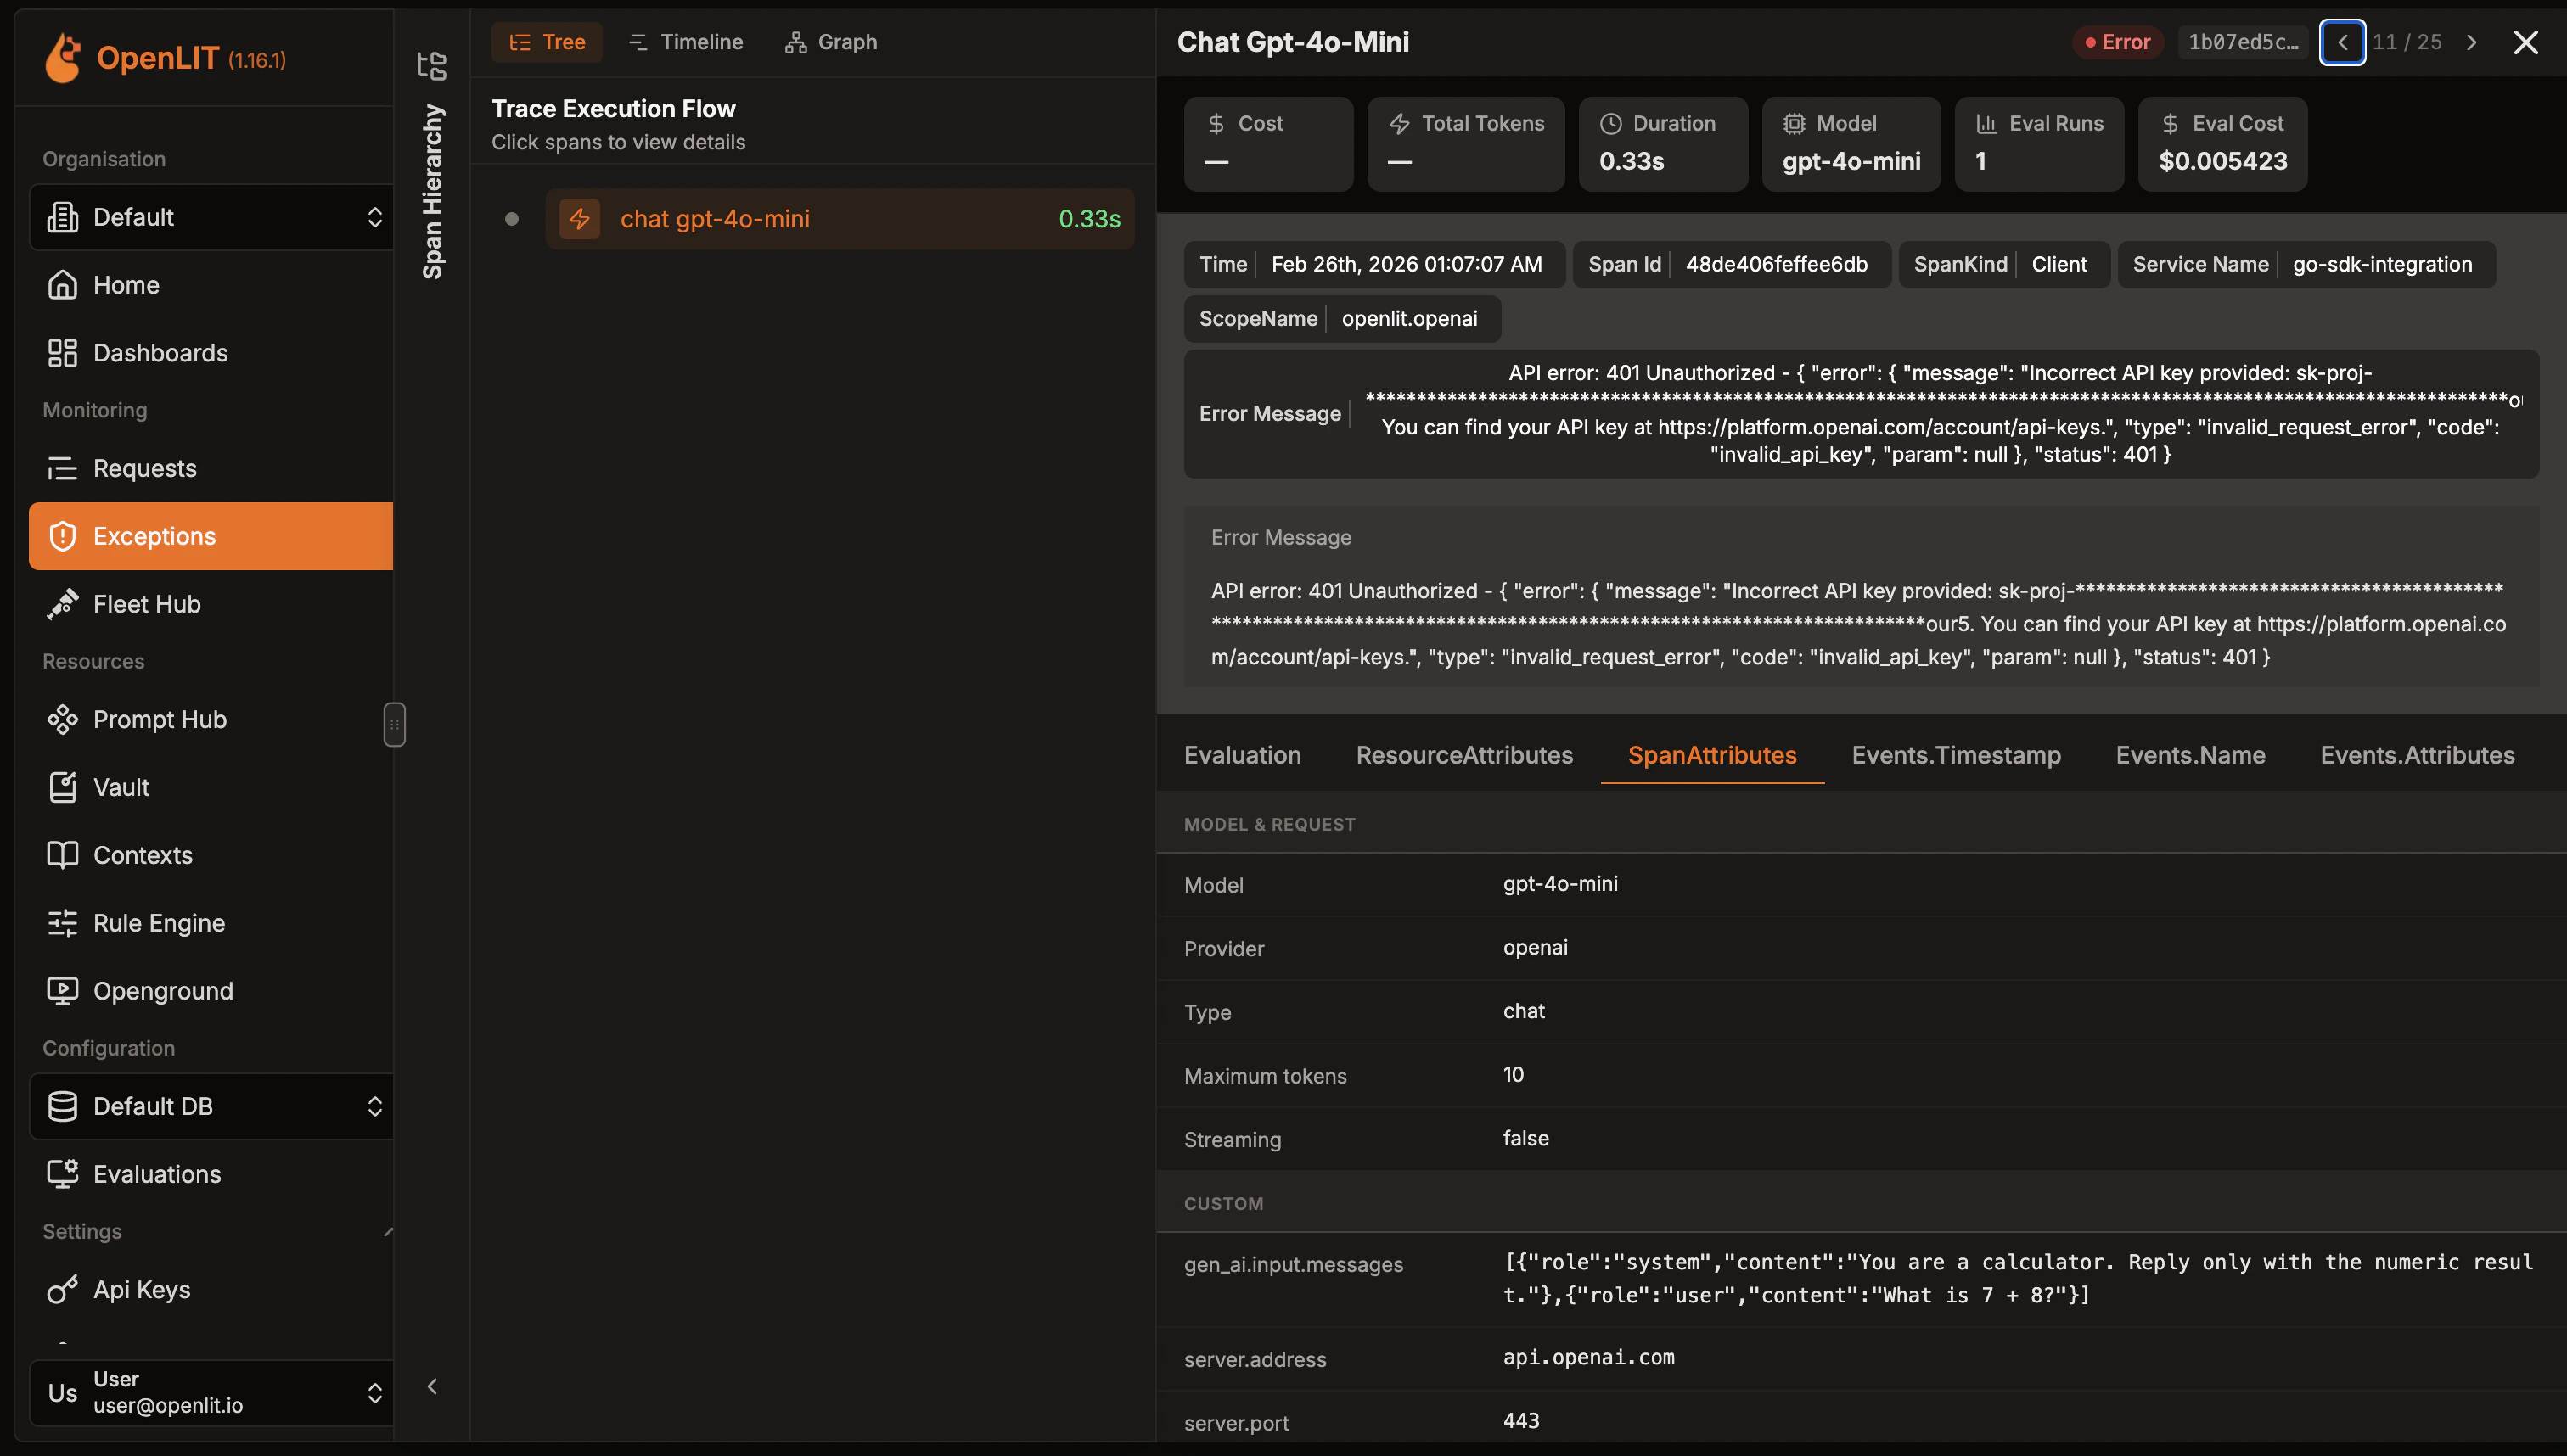Open the Vault page
The width and height of the screenshot is (2567, 1456).
[x=120, y=787]
